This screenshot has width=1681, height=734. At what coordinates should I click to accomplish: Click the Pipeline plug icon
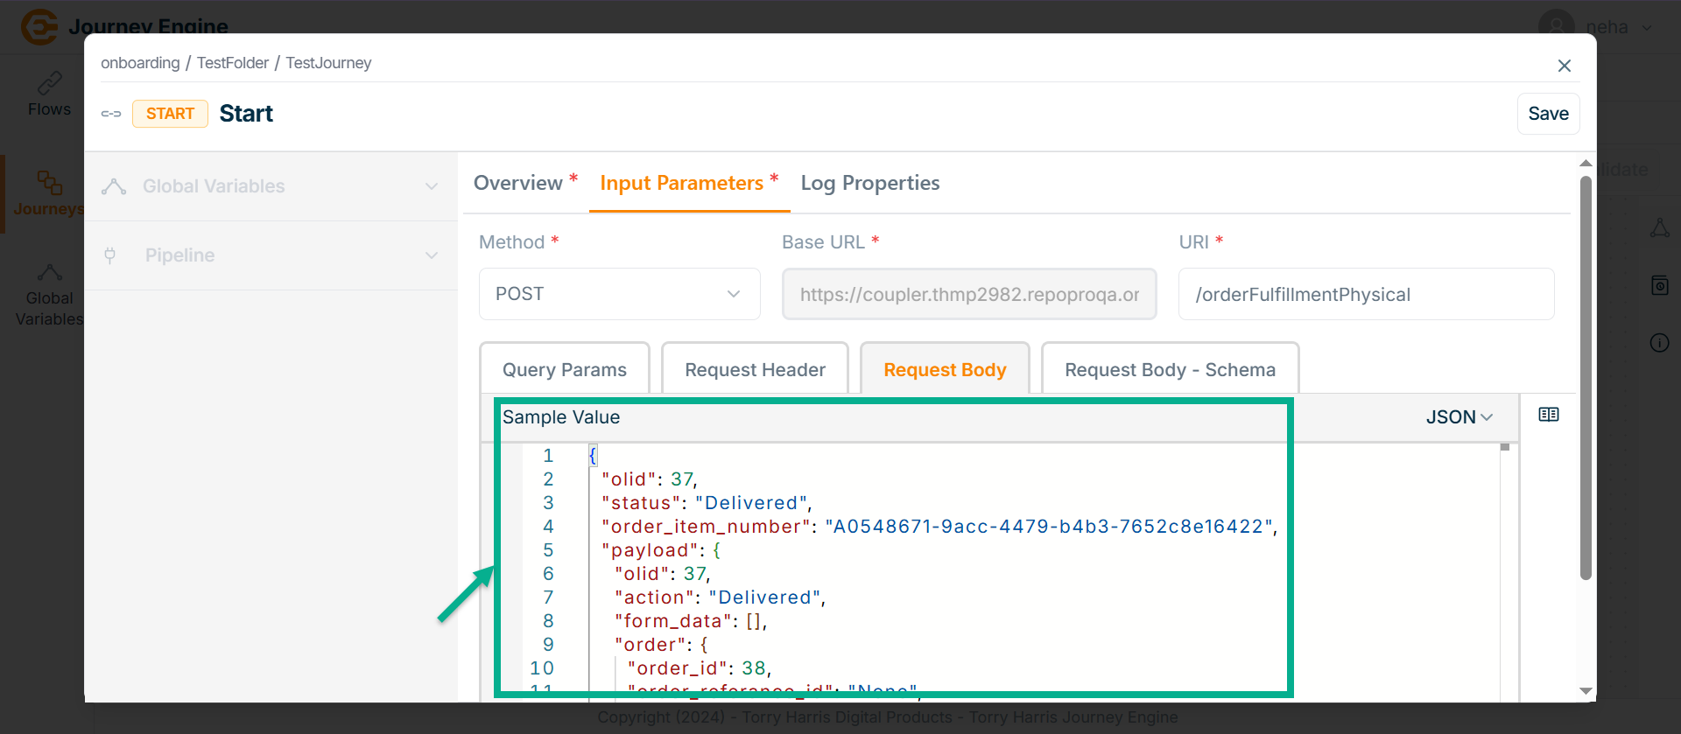(110, 255)
